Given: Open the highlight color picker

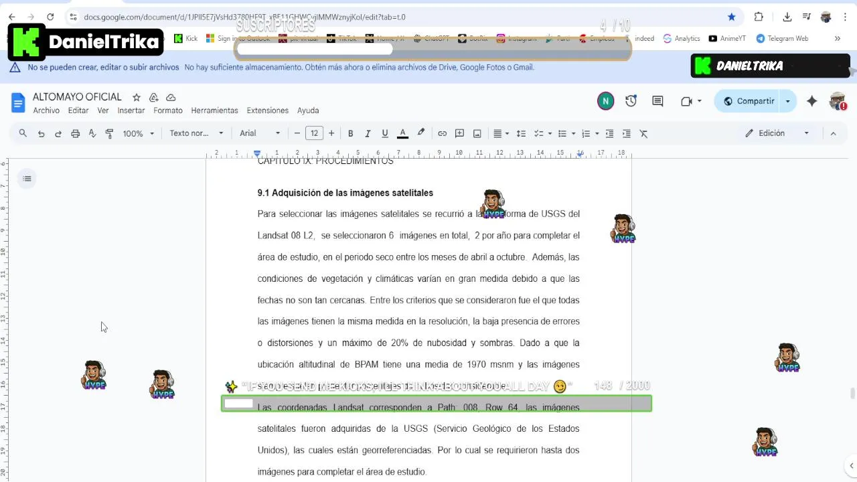Looking at the screenshot, I should [421, 133].
